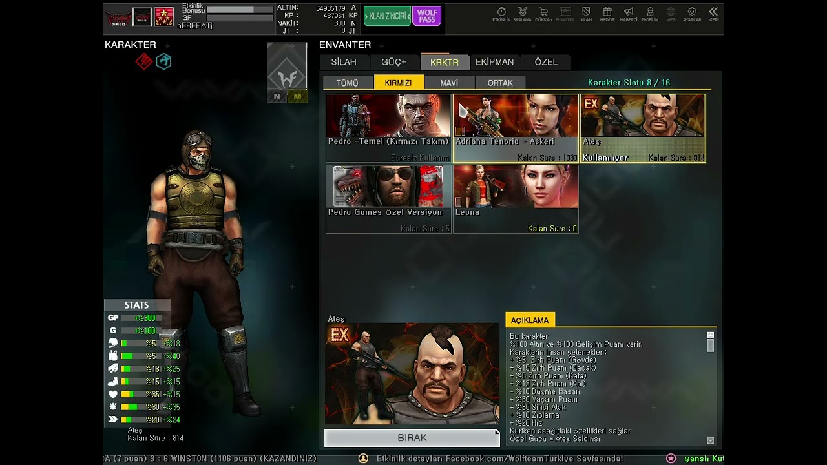Click the health heart stat icon
Viewport: 827px width, 465px height.
tap(113, 394)
